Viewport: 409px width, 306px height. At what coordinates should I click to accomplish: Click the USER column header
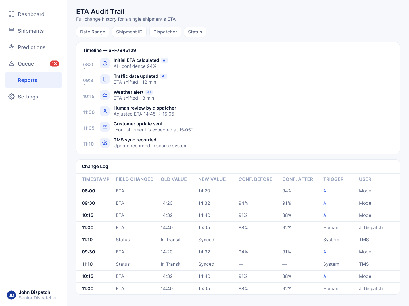tap(365, 179)
